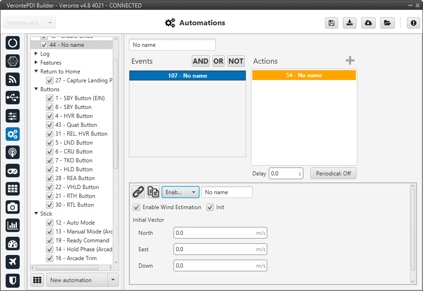The width and height of the screenshot is (423, 291).
Task: Open the New automation dropdown arrow
Action: coord(113,280)
